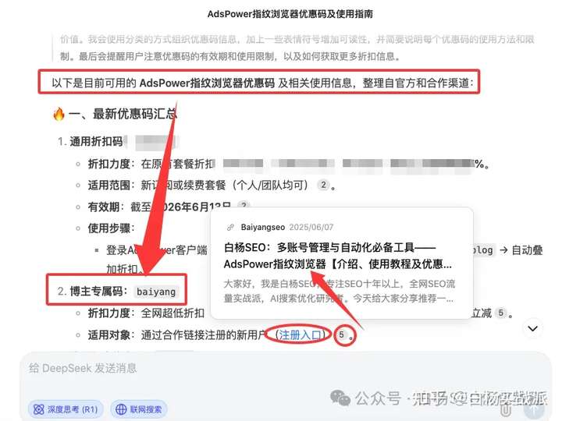Open the 注册入口 registration link
The height and width of the screenshot is (421, 562).
click(300, 334)
